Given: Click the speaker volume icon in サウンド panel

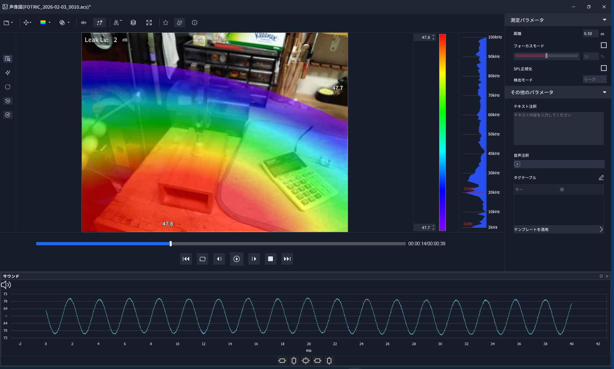Looking at the screenshot, I should (x=6, y=285).
